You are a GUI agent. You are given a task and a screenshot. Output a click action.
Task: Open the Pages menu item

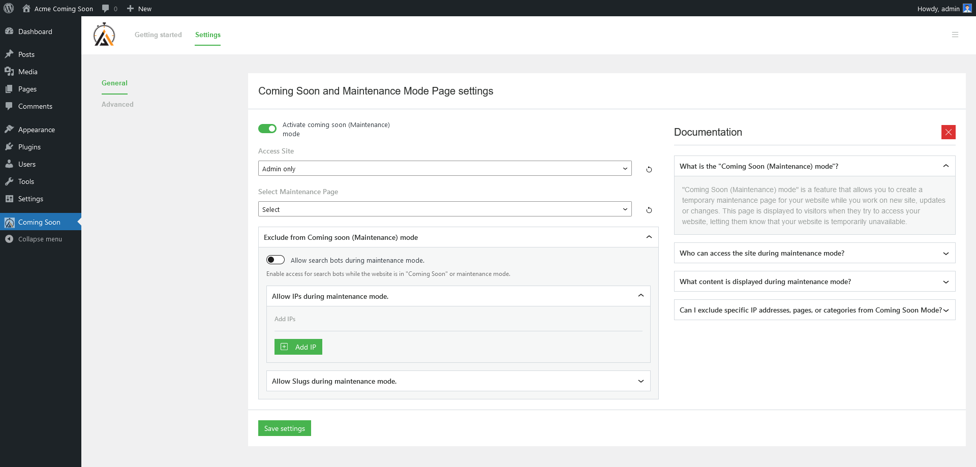[41, 89]
